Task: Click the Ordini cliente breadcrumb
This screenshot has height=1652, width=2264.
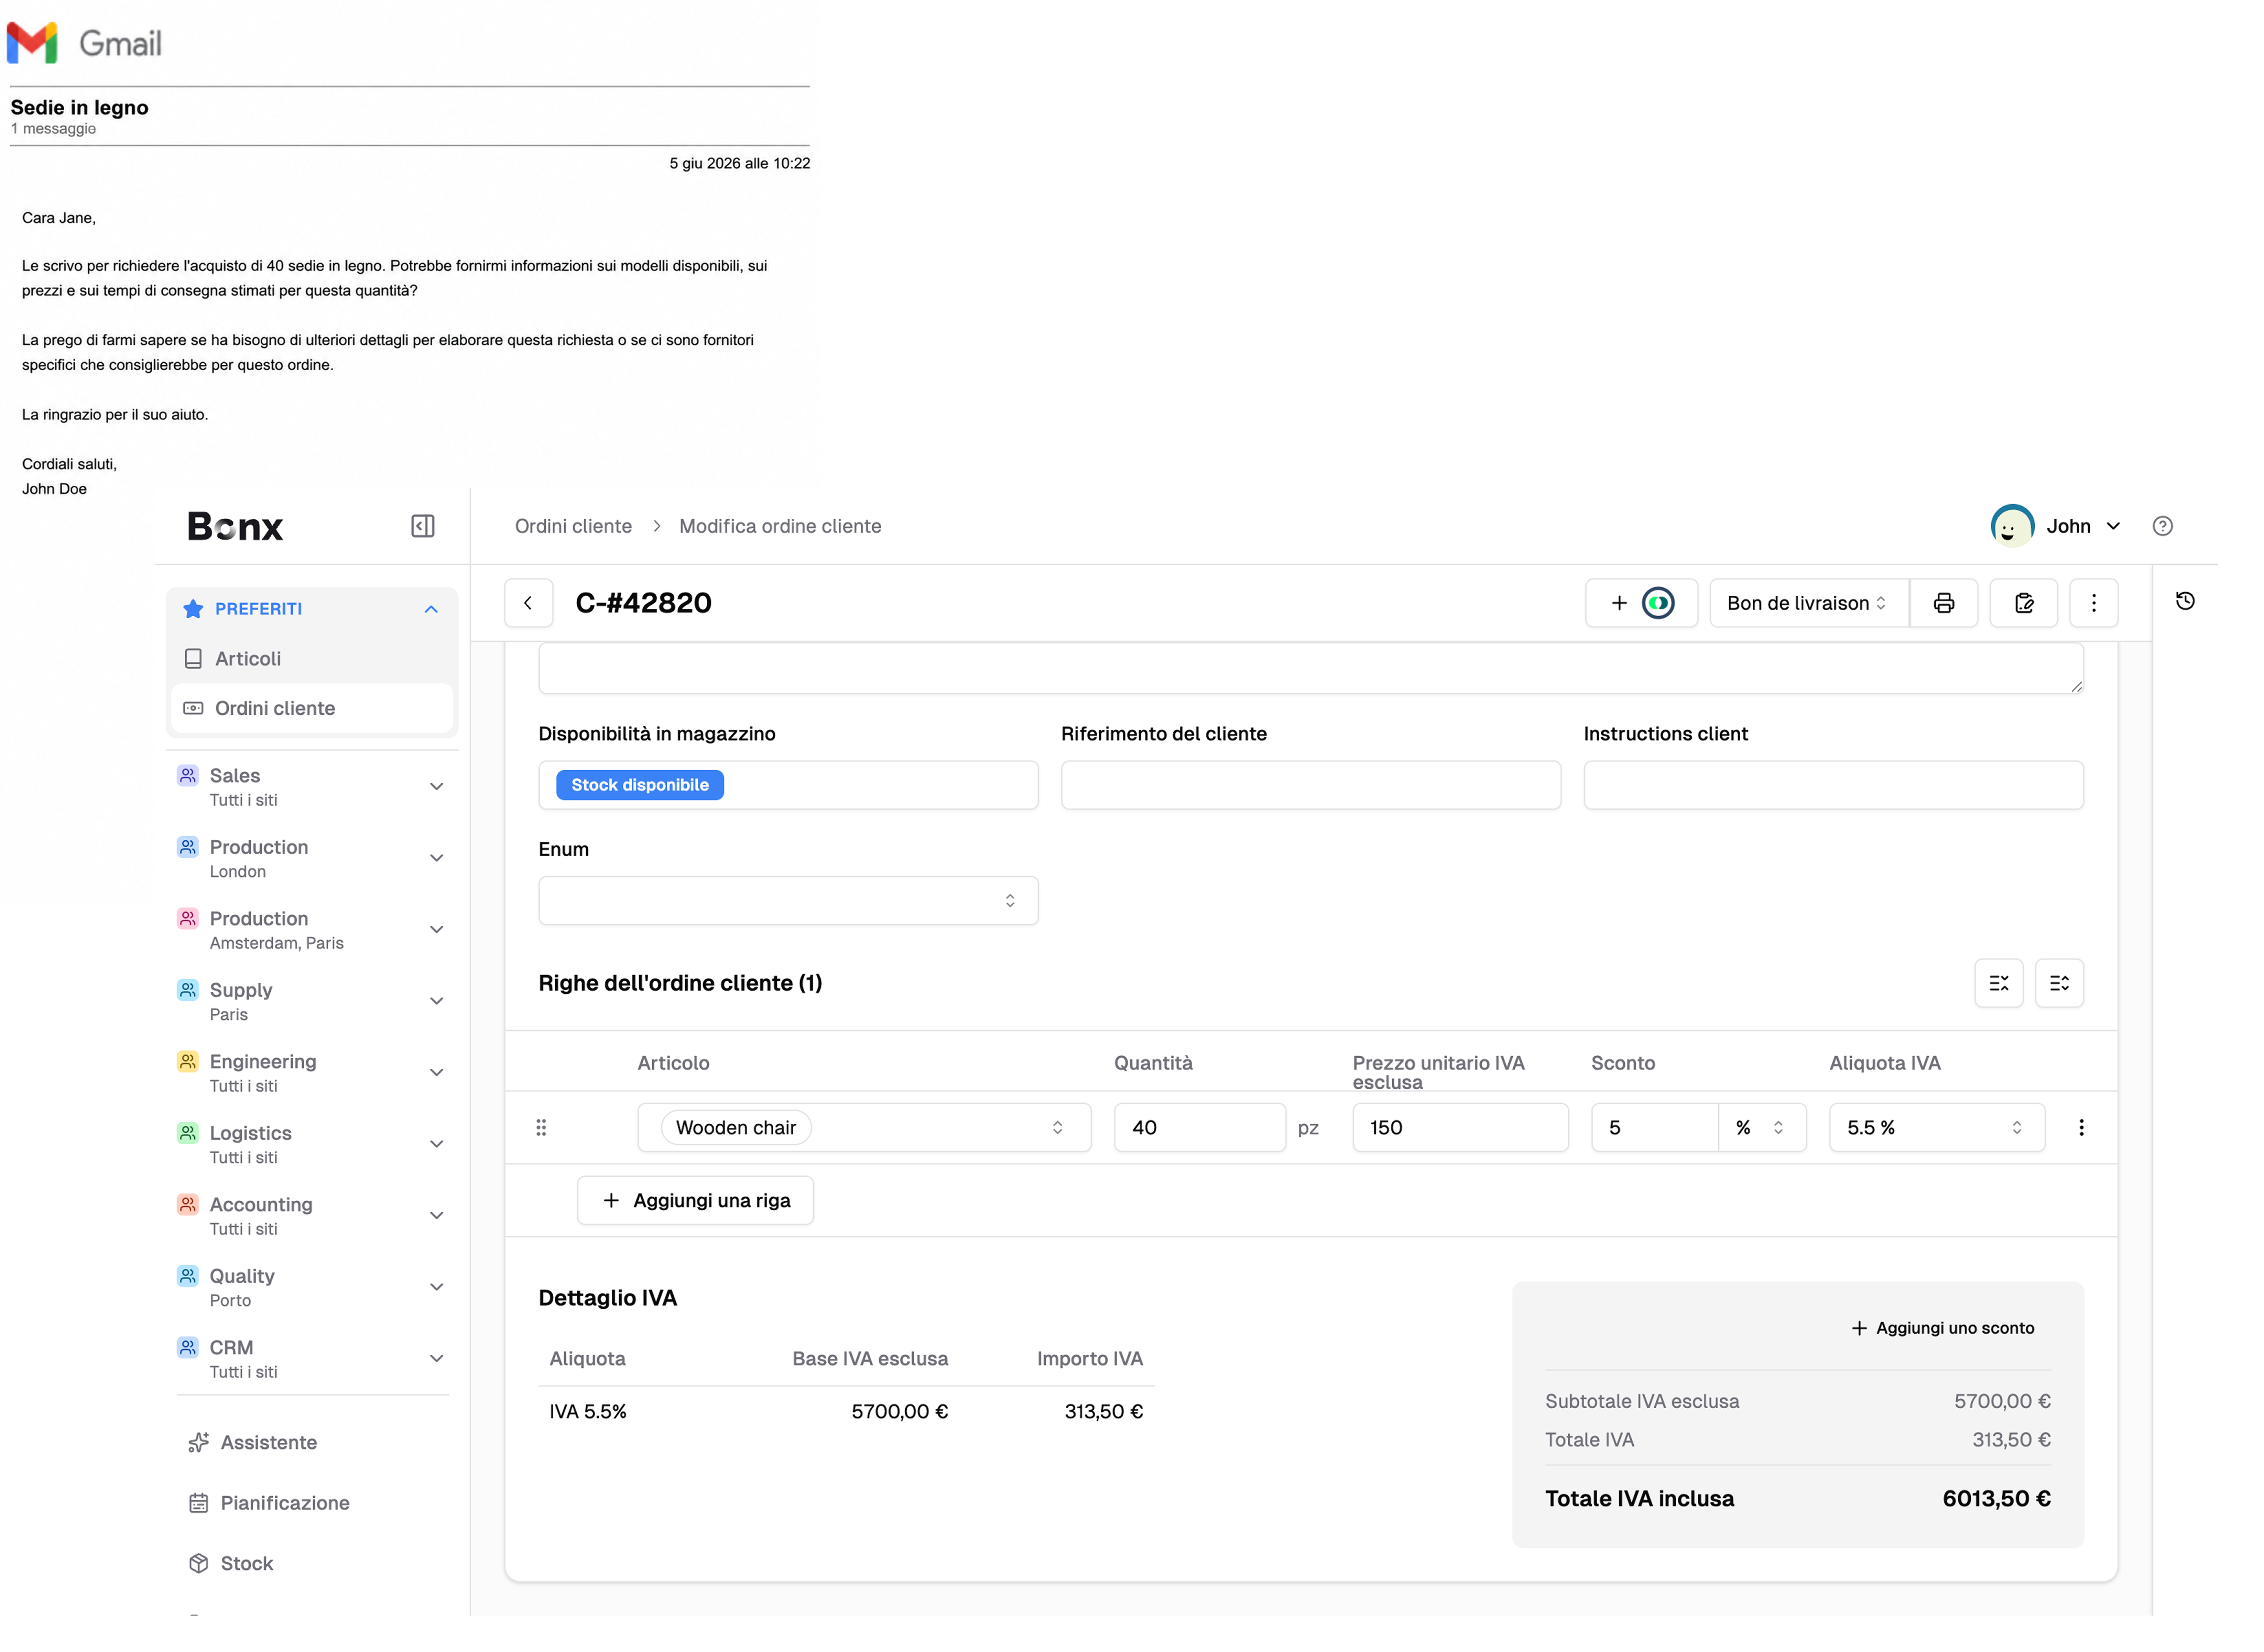Action: 573,526
